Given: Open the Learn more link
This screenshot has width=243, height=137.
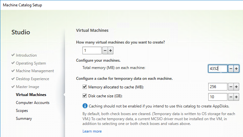Looking at the screenshot, I should [x=92, y=131].
